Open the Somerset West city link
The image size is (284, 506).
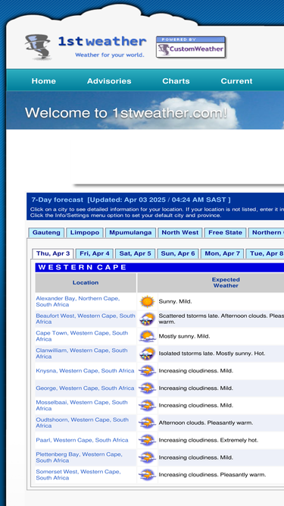tap(78, 475)
